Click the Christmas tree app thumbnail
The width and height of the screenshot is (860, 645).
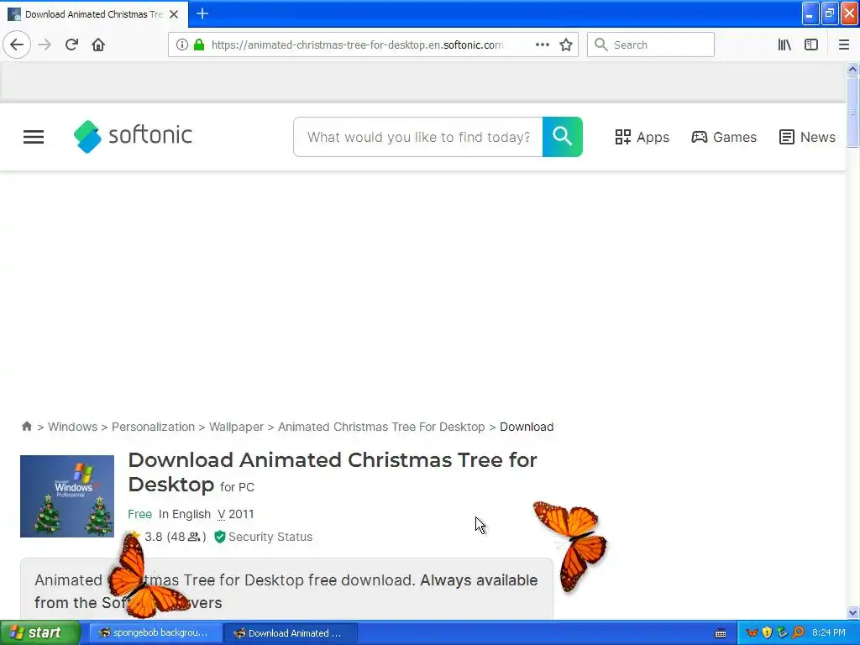[x=67, y=496]
